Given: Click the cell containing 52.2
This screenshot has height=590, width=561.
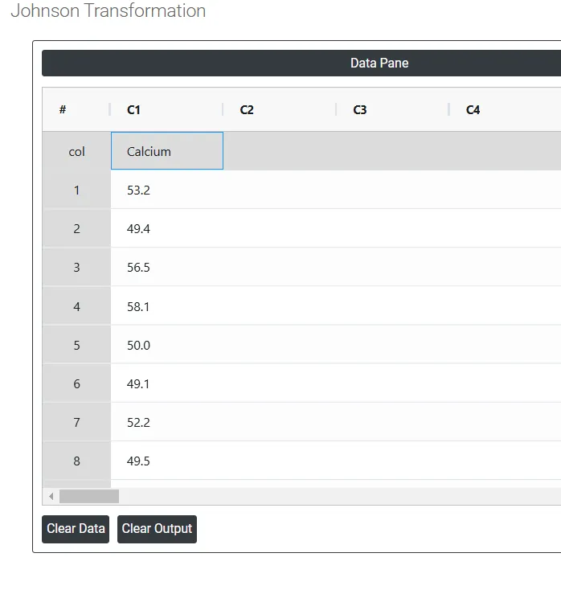Looking at the screenshot, I should pos(167,422).
